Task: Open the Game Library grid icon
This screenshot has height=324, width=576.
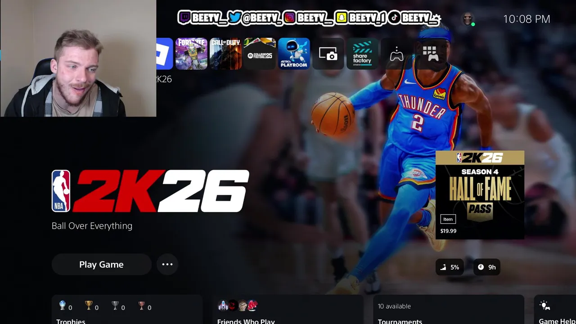Action: click(x=431, y=54)
